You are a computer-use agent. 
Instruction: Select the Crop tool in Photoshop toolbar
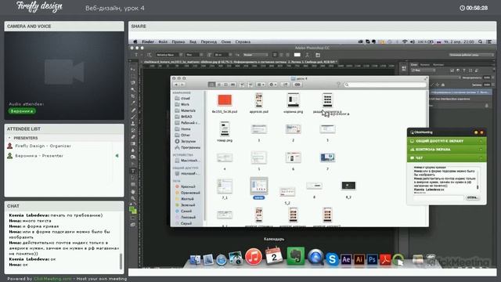pos(133,96)
